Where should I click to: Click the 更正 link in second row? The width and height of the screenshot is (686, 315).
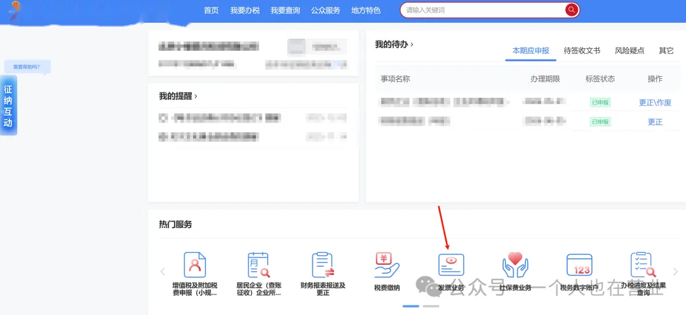655,122
